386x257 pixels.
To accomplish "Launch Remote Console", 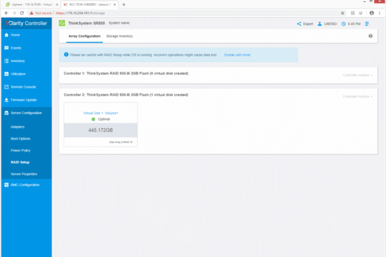I will [23, 87].
